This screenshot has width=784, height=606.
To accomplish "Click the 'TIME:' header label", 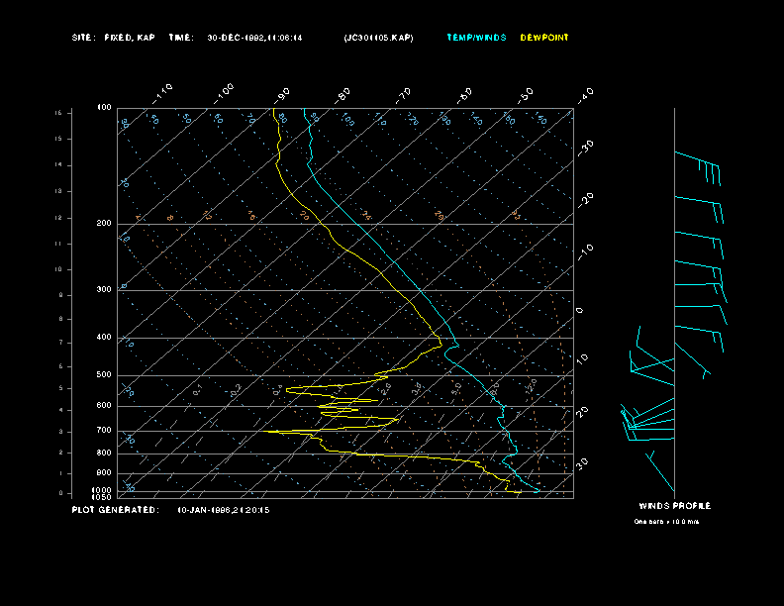I will [x=181, y=38].
